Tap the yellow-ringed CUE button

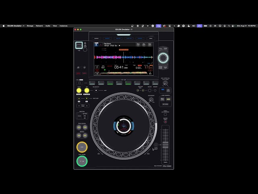point(82,147)
